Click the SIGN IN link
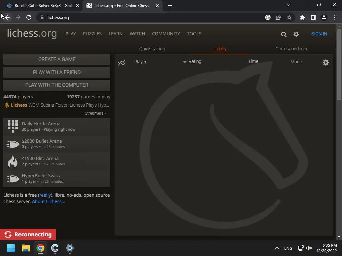 [x=319, y=34]
